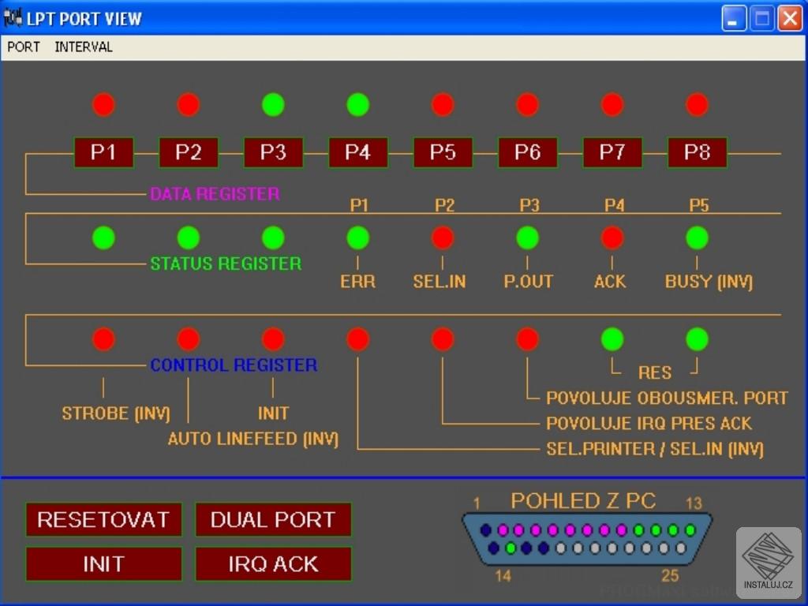The width and height of the screenshot is (808, 606).
Task: Click the green LED above P3
Action: pos(273,105)
